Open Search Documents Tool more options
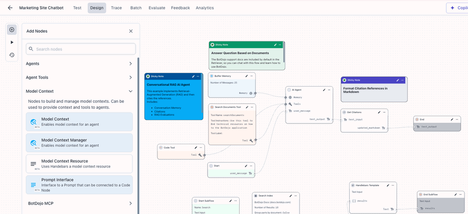468x214 pixels. [252, 107]
